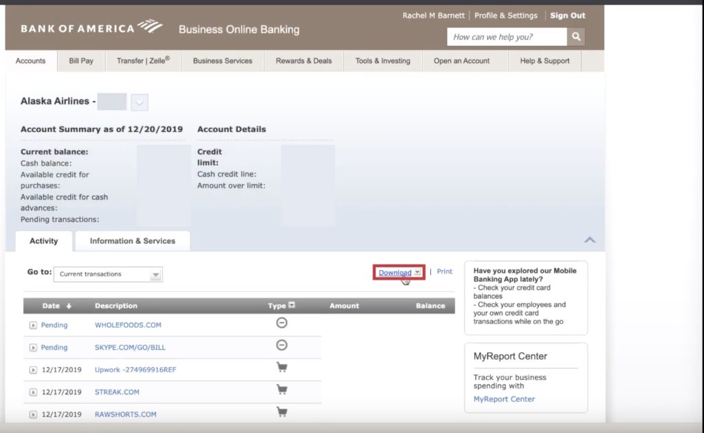Switch to Information & Services tab
The width and height of the screenshot is (704, 433).
point(133,241)
